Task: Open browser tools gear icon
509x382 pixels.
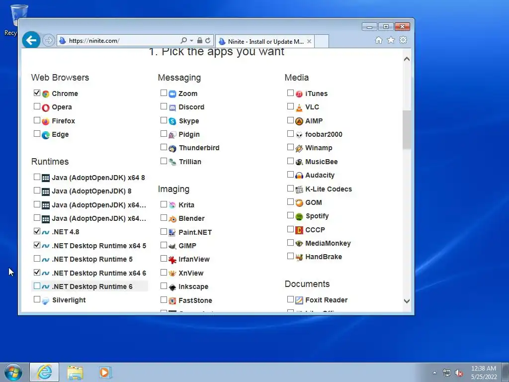Action: pos(403,40)
